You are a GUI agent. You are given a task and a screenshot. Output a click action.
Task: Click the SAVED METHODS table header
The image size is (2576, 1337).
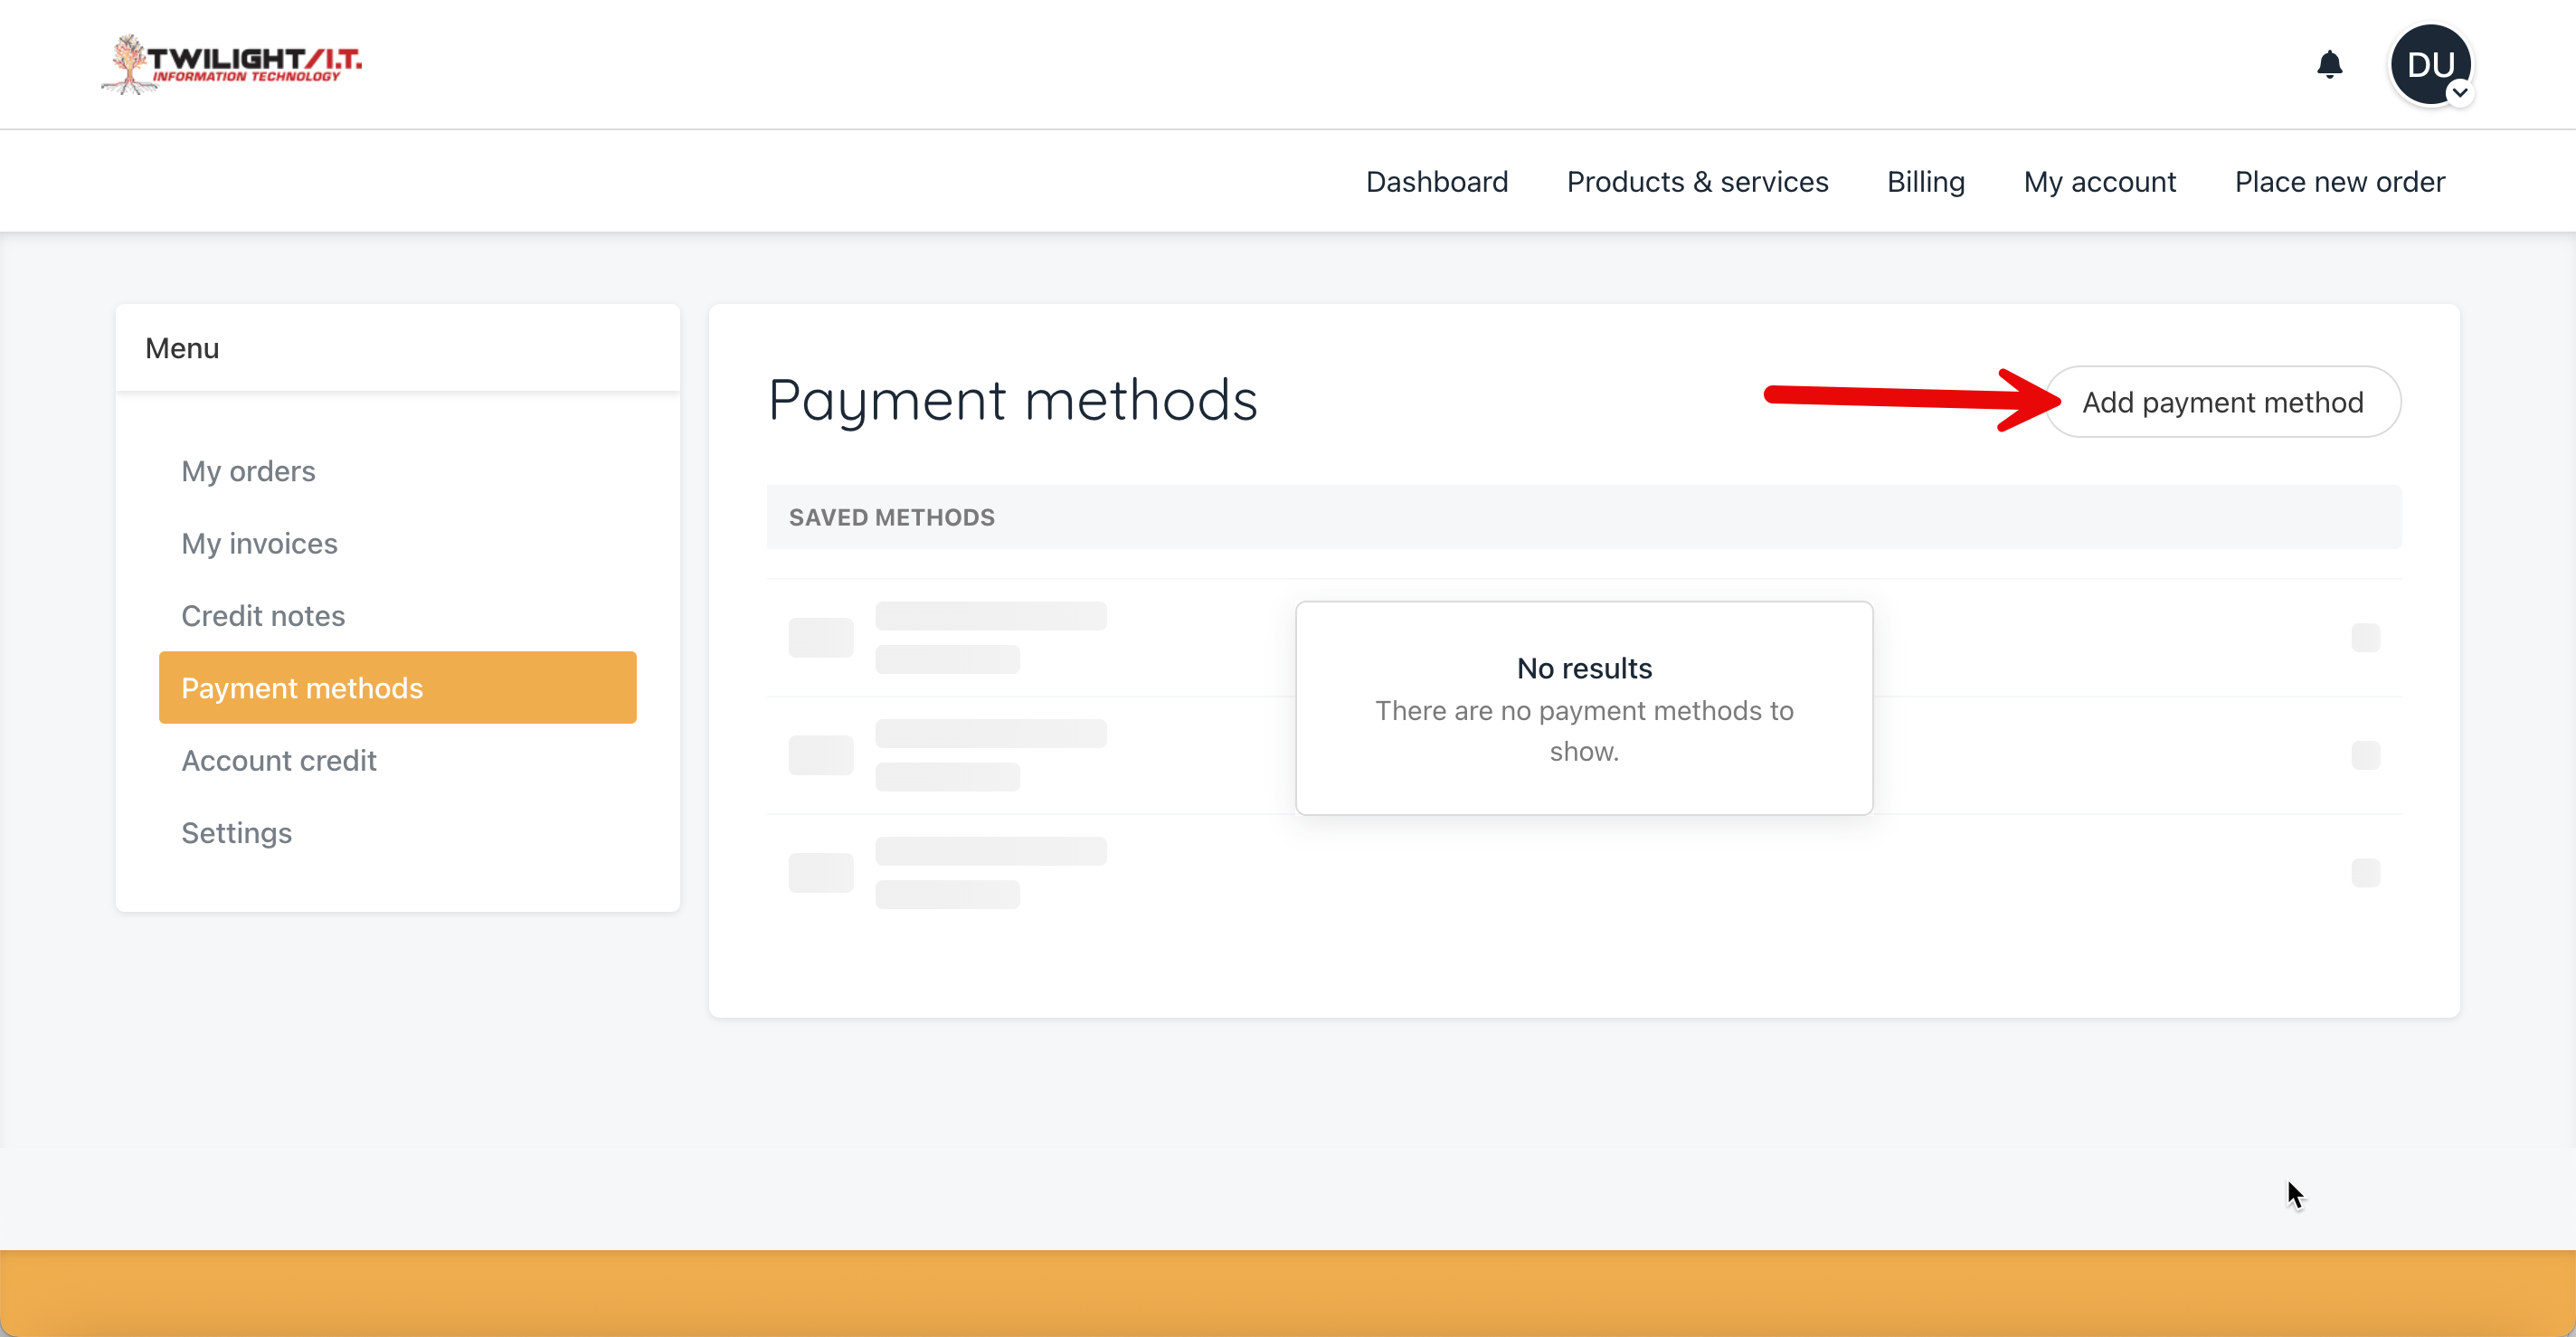(891, 517)
